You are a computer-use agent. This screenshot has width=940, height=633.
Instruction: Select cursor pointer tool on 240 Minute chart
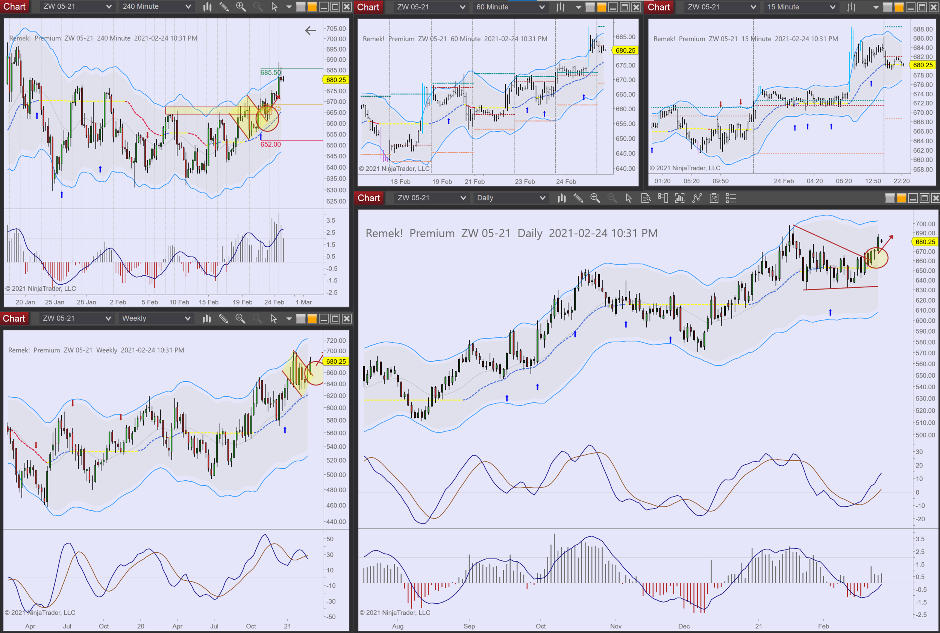tap(274, 7)
